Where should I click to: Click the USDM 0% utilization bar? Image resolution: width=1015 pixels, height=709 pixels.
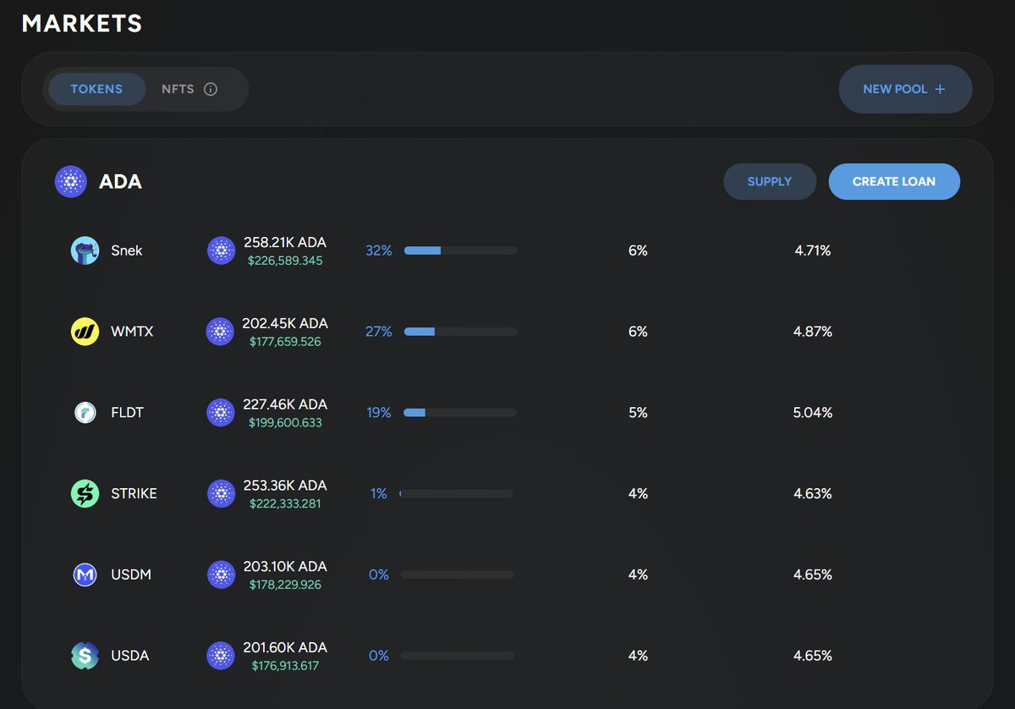458,574
